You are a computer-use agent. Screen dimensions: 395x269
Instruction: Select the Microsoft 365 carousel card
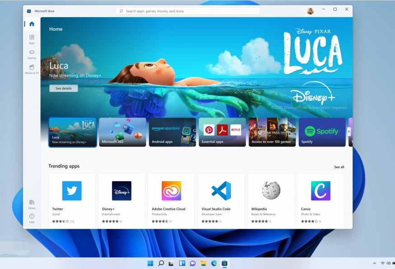coord(122,132)
